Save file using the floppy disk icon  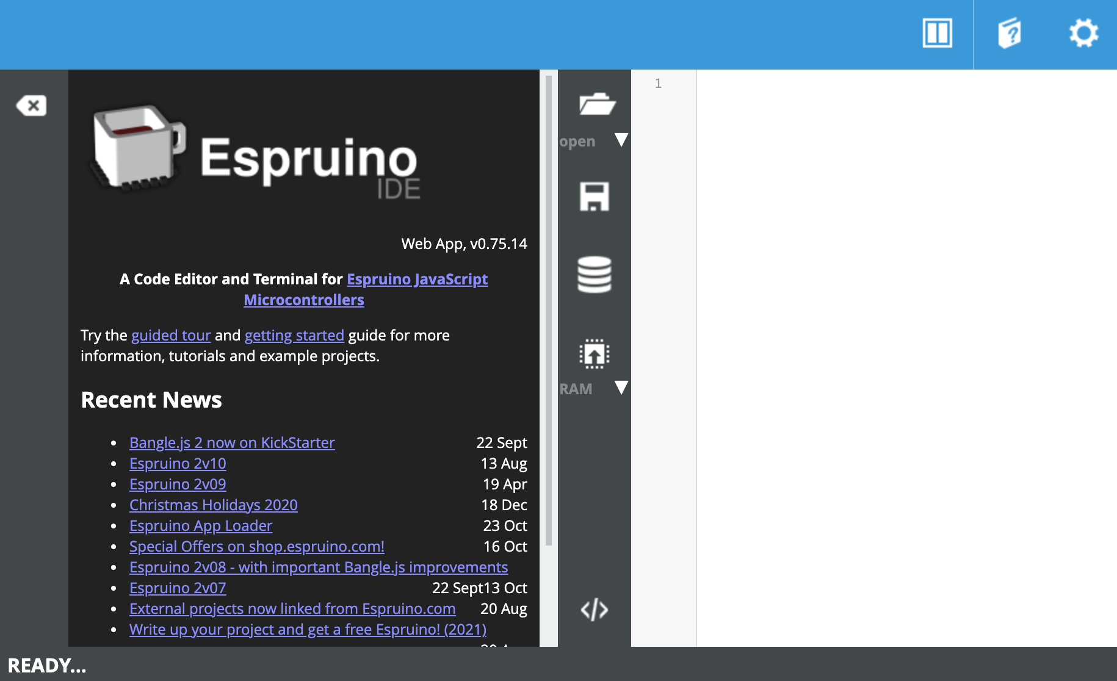(594, 196)
